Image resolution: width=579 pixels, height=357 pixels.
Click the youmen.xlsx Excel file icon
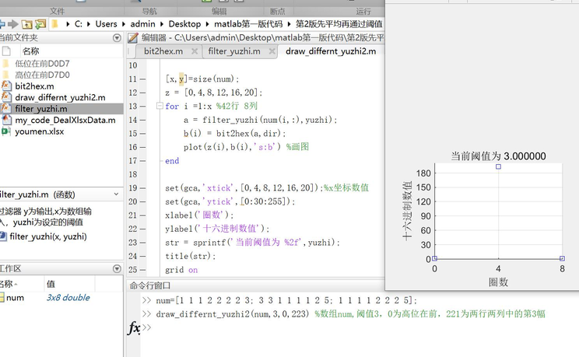click(x=5, y=131)
